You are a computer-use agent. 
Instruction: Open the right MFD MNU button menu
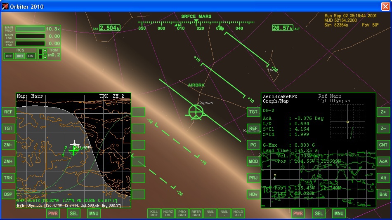point(339,213)
